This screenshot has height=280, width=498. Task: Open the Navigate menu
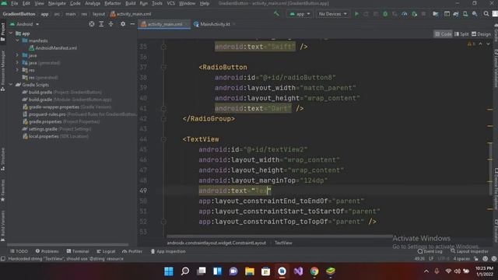pyautogui.click(x=57, y=3)
